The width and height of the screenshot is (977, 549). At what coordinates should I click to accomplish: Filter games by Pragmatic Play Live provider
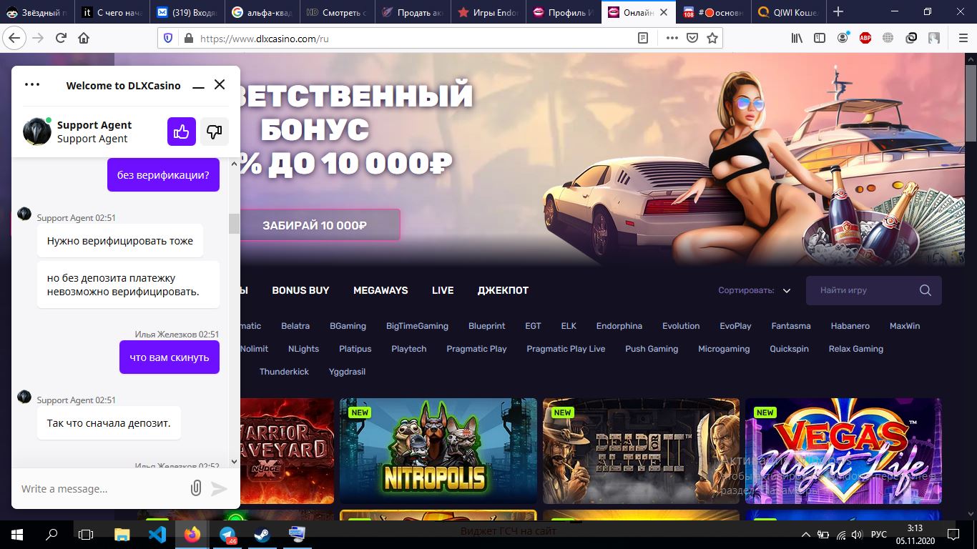pyautogui.click(x=566, y=349)
